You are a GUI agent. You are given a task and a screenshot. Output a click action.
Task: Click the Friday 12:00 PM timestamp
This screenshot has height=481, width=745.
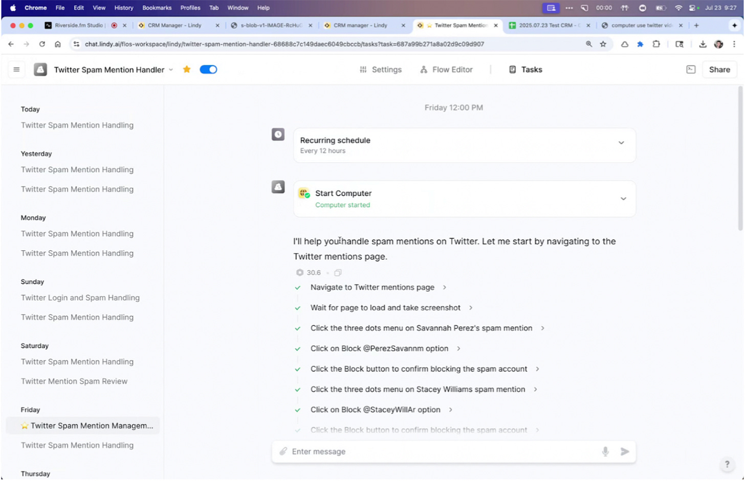point(453,108)
